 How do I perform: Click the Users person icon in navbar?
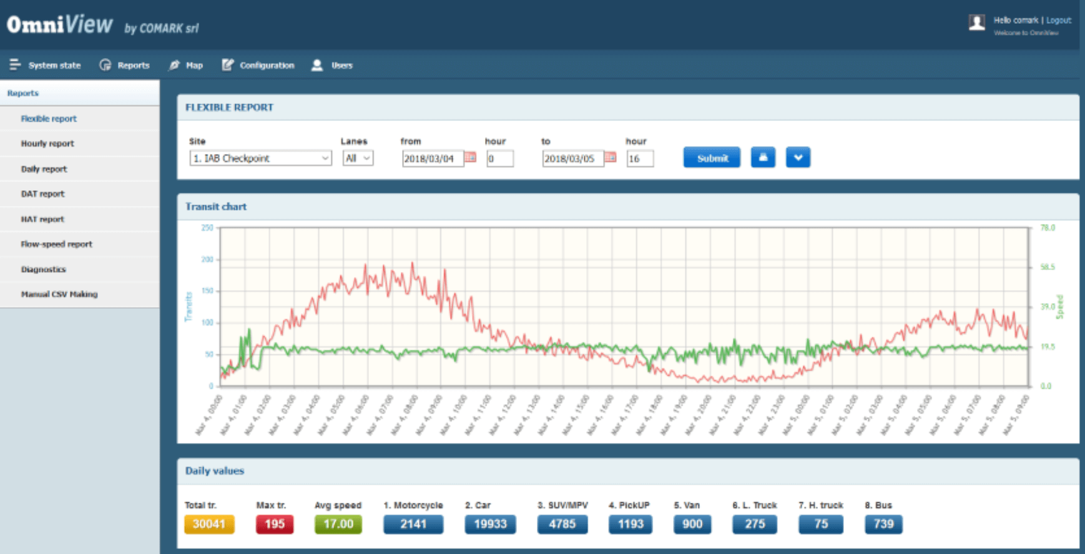(317, 65)
